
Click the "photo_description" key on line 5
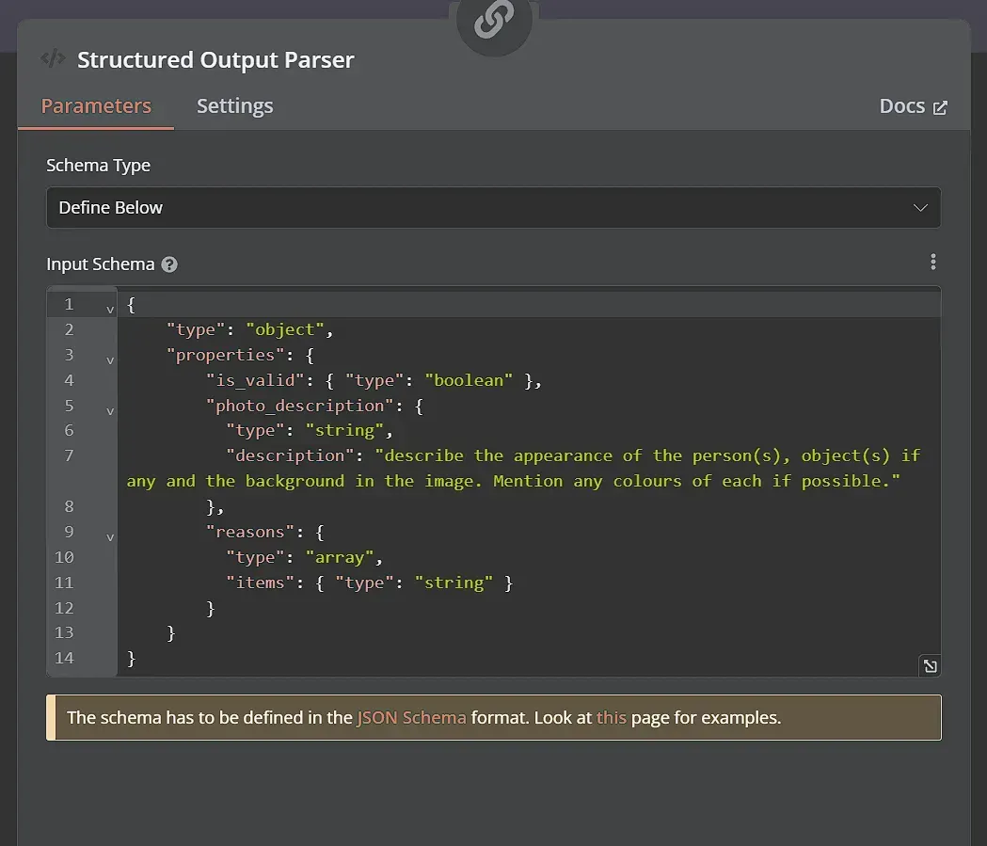coord(299,406)
